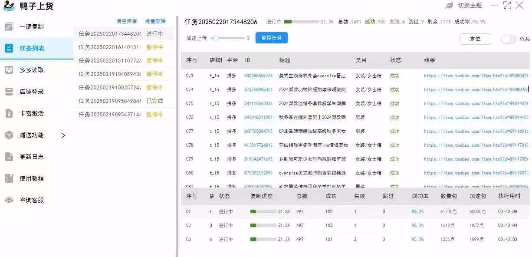Click 清空所有 link above task list
The width and height of the screenshot is (532, 257).
127,21
